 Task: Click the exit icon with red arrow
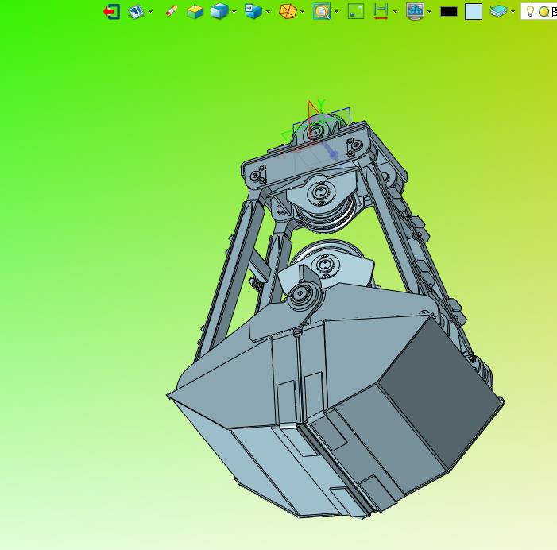pyautogui.click(x=111, y=12)
